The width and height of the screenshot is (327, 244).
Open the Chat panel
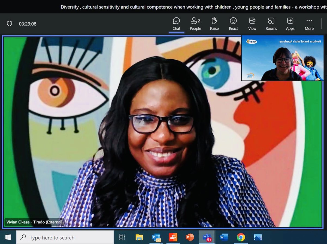tap(176, 24)
